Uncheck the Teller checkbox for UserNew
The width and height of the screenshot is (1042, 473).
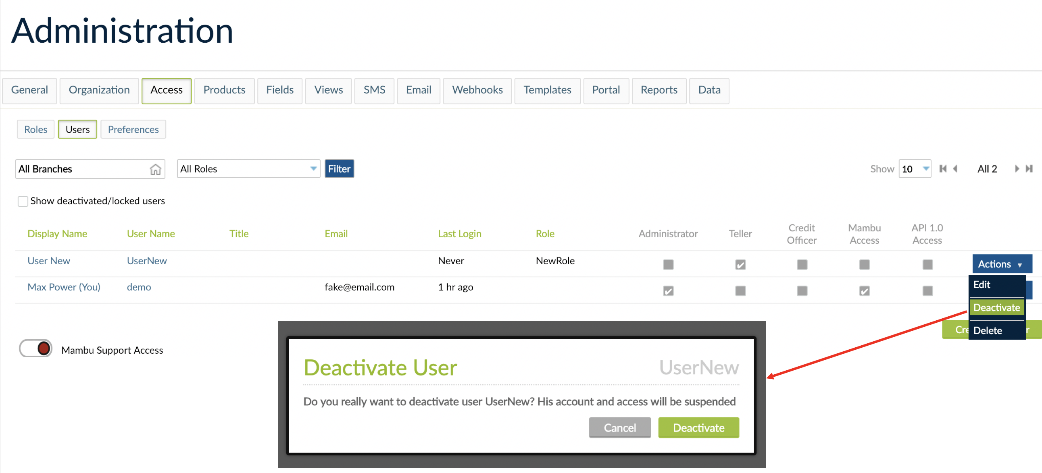[x=740, y=264]
